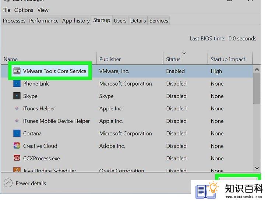Click Oracle Corporation publisher cell
This screenshot has width=268, height=202.
pos(121,170)
